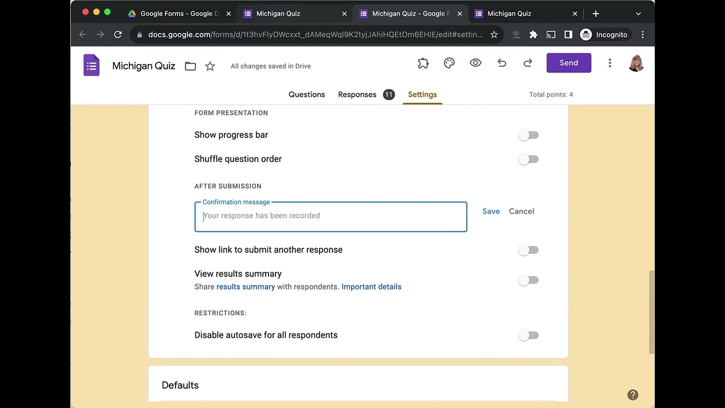Preview the form with eye icon

click(x=475, y=63)
